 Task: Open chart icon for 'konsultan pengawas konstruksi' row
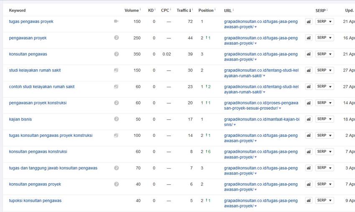click(309, 151)
